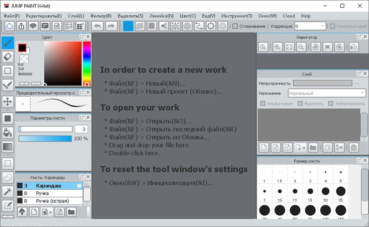Open the Файл(F) menu
Viewport: 369px width, 227px height.
12,16
